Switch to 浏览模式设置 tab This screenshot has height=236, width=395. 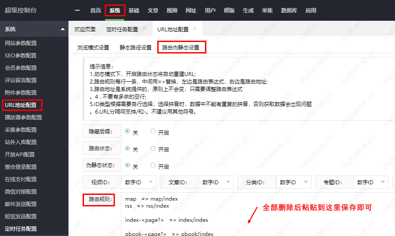[93, 47]
